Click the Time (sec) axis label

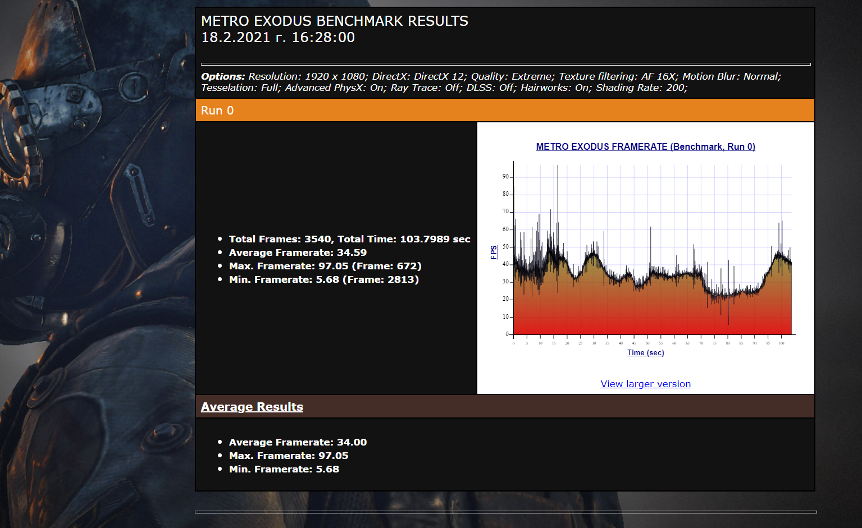(646, 352)
